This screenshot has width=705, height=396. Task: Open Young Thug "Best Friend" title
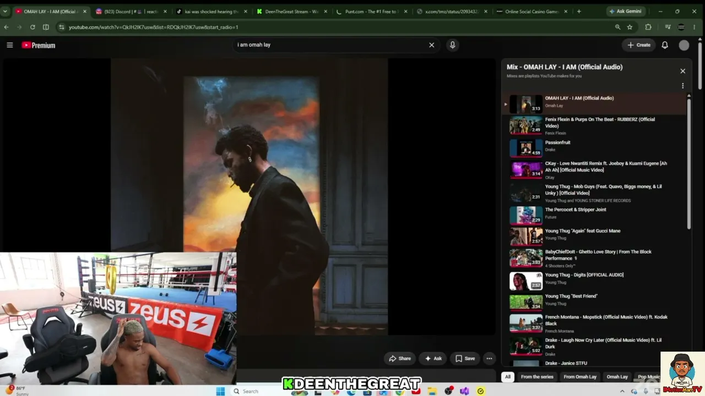[x=571, y=296]
